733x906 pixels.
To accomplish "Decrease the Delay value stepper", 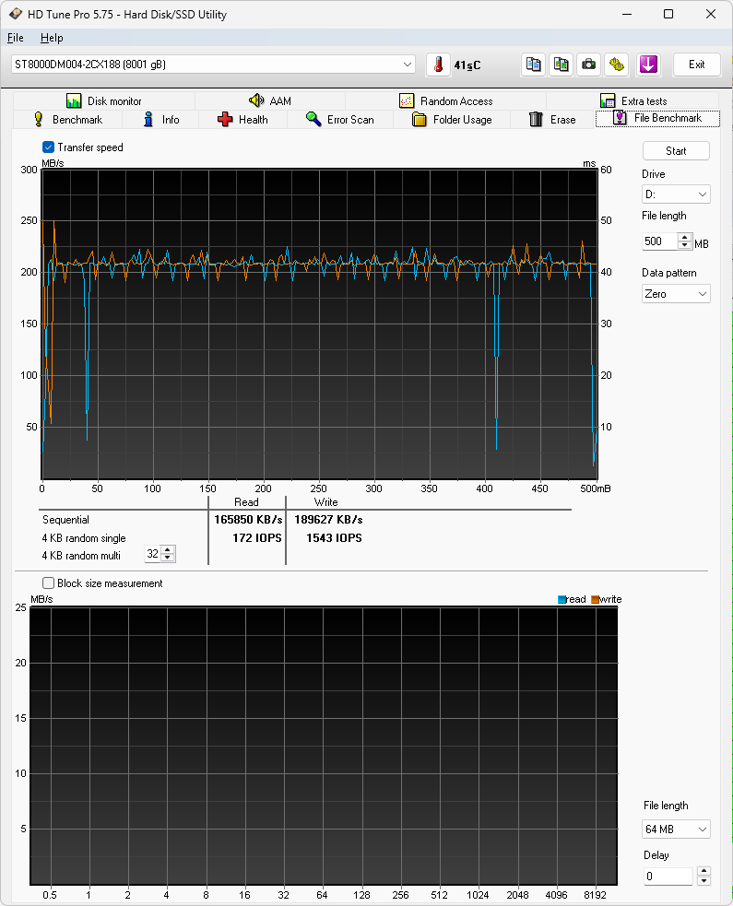I will coord(703,880).
